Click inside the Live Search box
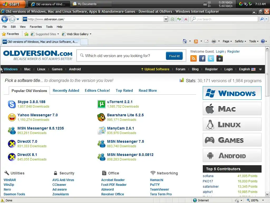 pos(225,19)
